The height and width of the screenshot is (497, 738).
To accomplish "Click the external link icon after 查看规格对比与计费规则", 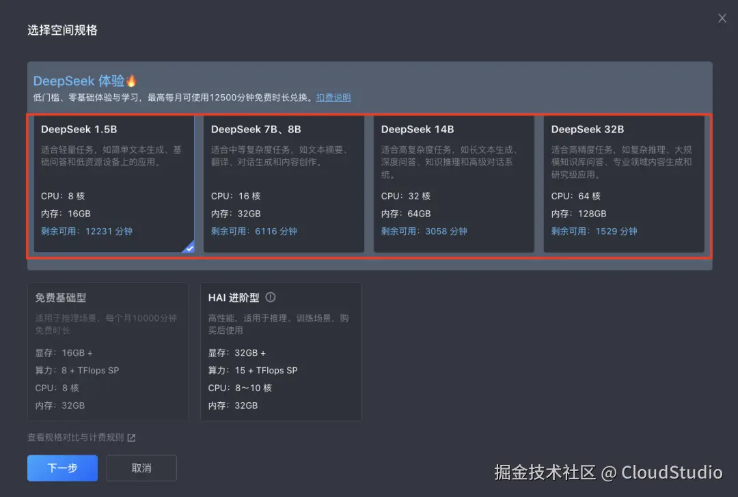I will [x=133, y=438].
